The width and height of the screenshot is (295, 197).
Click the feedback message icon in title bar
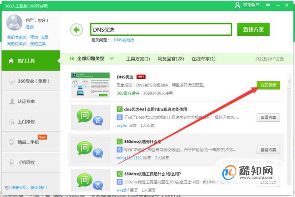click(x=268, y=5)
